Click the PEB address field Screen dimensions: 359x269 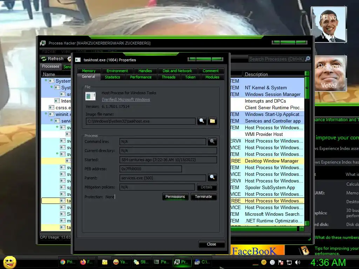coord(151,169)
